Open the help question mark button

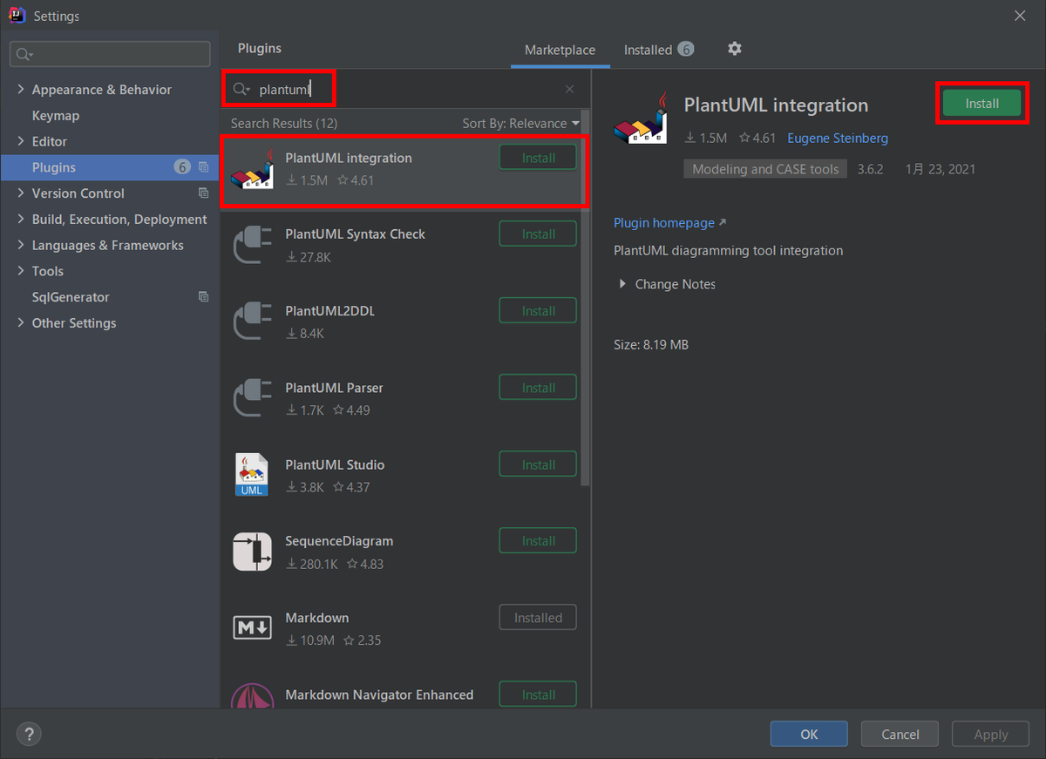tap(29, 734)
